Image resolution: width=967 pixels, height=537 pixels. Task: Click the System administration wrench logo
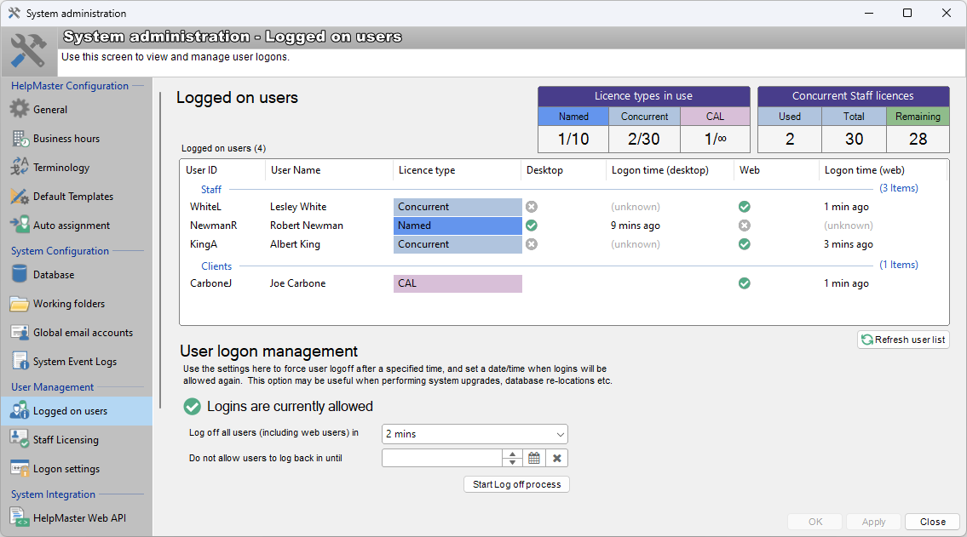[28, 50]
